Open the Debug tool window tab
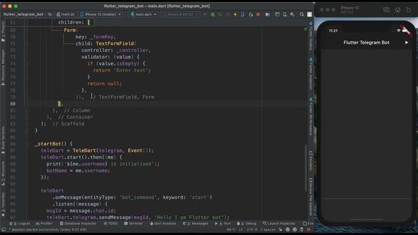Image resolution: width=418 pixels, height=235 pixels. tap(247, 223)
